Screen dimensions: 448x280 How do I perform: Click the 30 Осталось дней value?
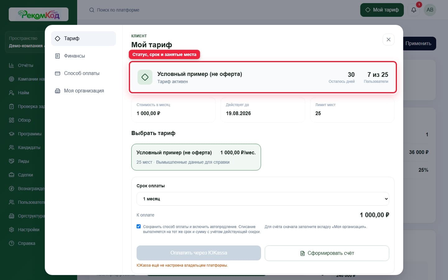pyautogui.click(x=351, y=75)
